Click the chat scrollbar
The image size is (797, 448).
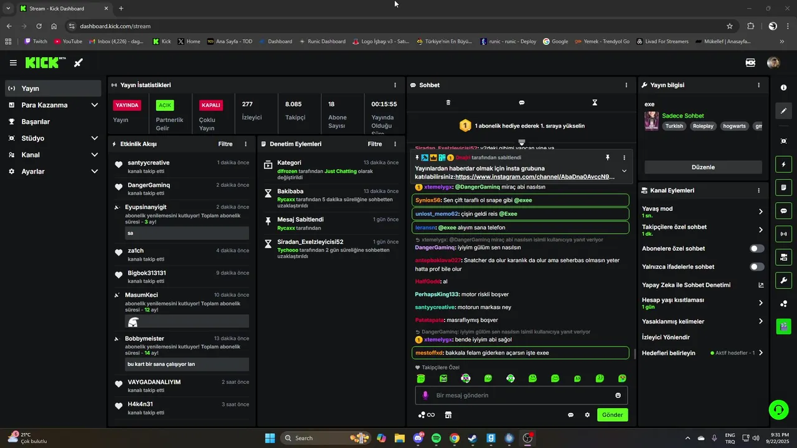click(634, 353)
